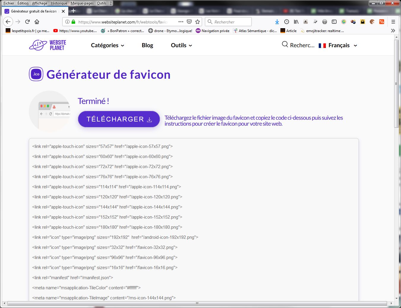Screen dimensions: 401x308
Task: Bookmark this page with the star icon
Action: (x=198, y=22)
